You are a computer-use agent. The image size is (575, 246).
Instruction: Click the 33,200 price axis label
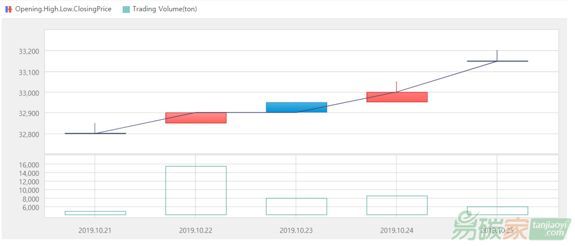click(x=29, y=51)
